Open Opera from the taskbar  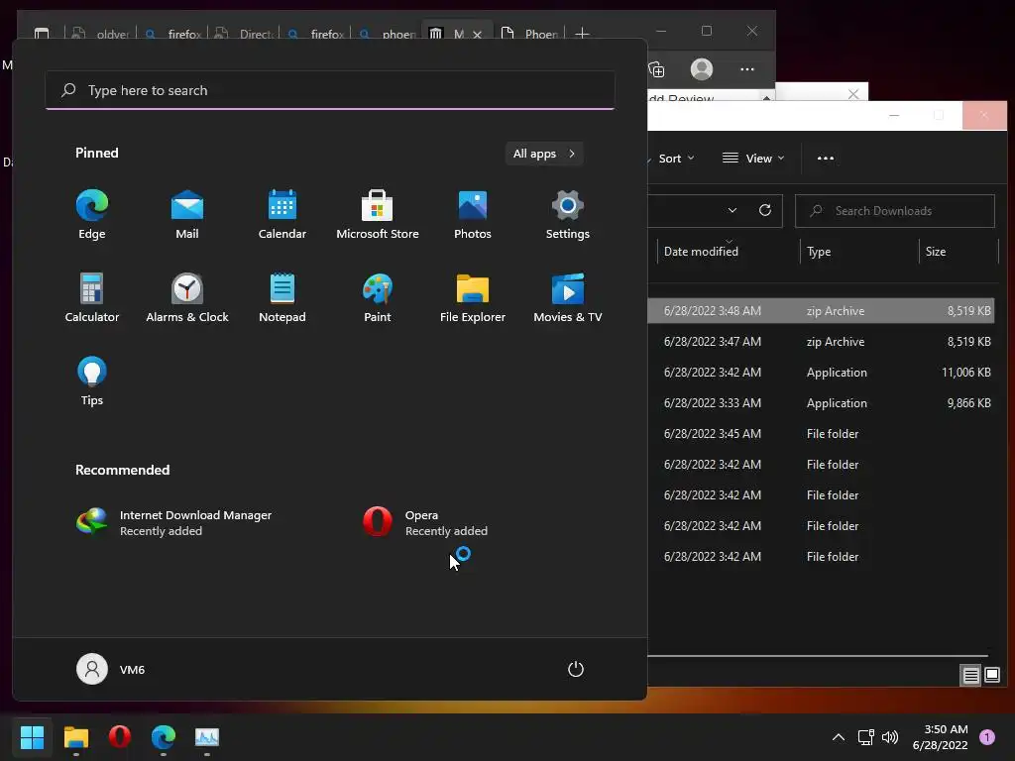(x=120, y=737)
